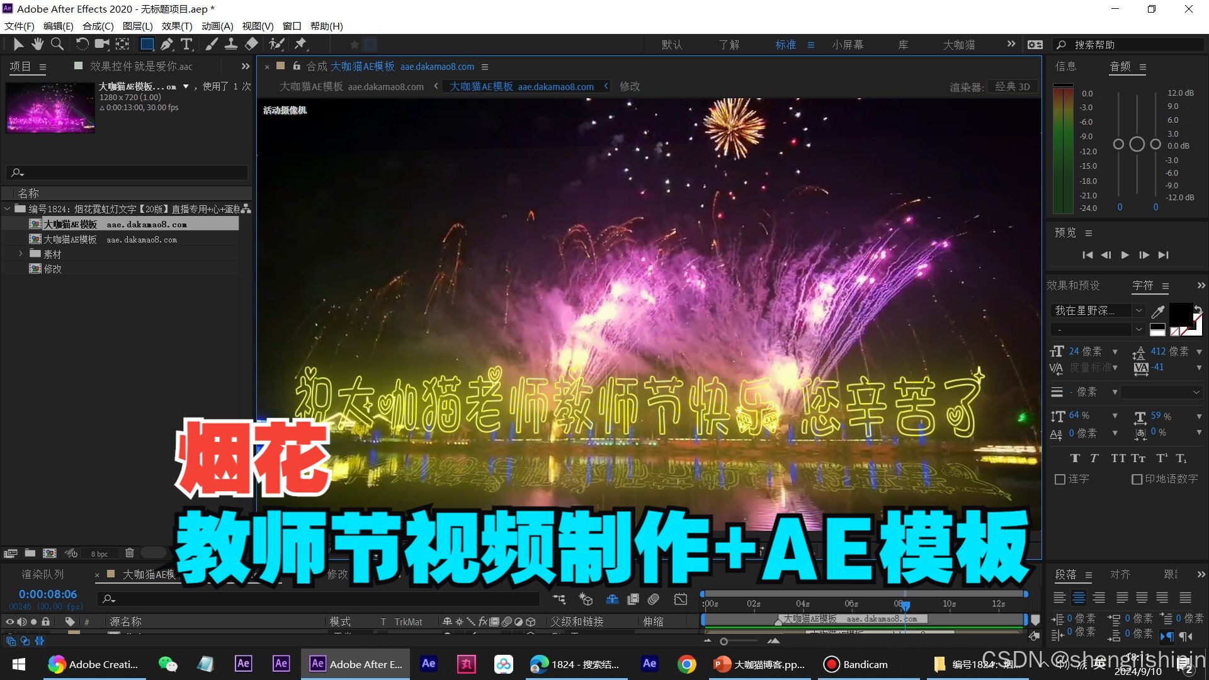Click the audio speaker column header
Screen dimensions: 1209x680
click(22, 622)
